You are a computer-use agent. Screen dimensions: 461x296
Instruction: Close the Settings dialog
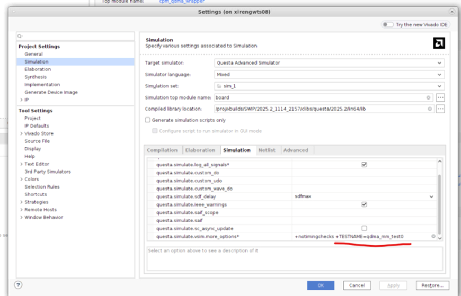coord(452,12)
